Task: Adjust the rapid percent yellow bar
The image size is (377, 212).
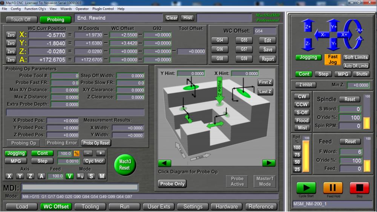Action: [x=306, y=157]
